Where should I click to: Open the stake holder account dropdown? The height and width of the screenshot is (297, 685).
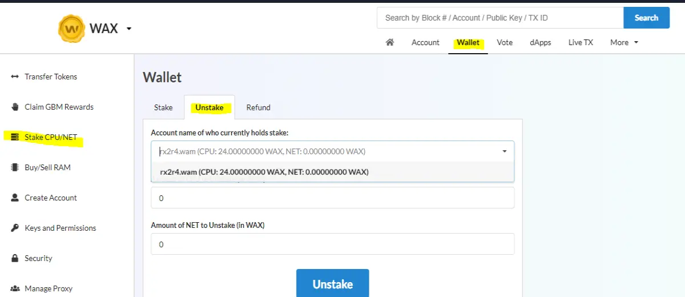[x=332, y=151]
